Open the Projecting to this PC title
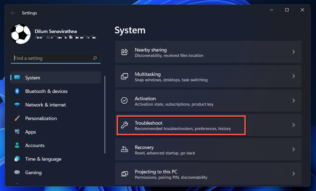 [x=156, y=172]
